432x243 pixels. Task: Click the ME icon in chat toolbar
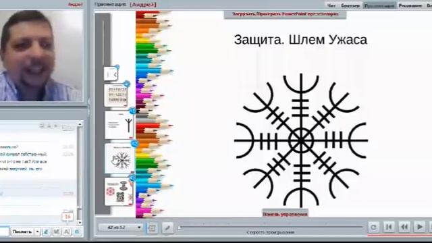57,232
